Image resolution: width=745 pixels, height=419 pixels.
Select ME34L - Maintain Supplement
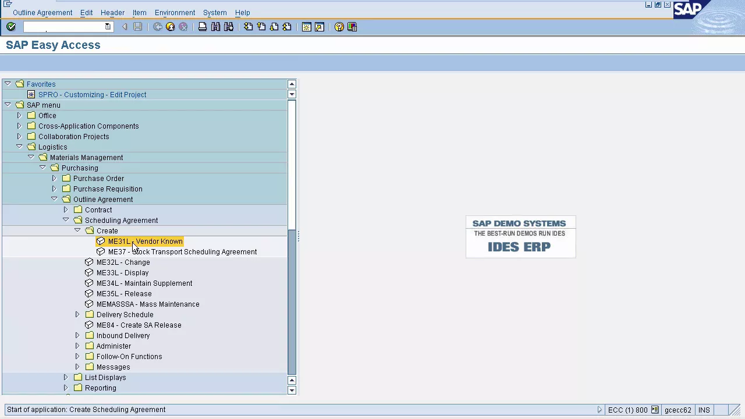pos(144,283)
